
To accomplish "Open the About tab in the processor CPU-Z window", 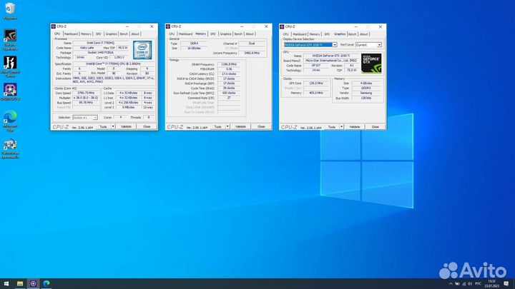I will [x=135, y=34].
